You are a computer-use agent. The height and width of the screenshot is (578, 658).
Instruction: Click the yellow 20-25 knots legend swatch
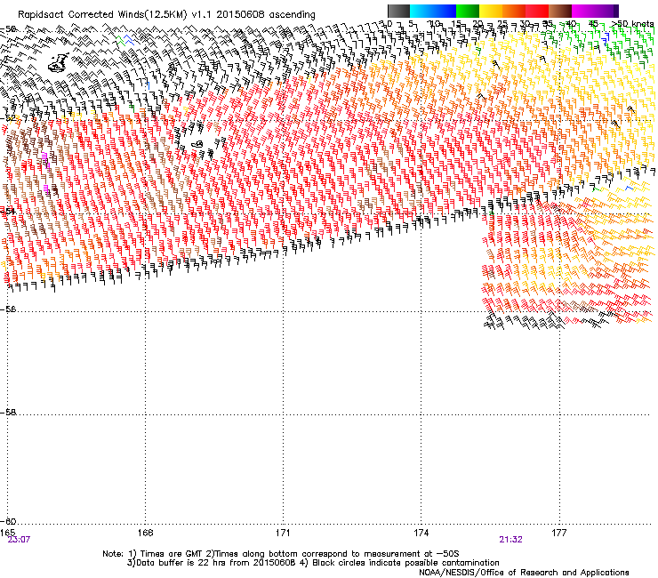click(491, 11)
